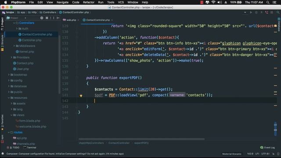
Task: Click the LF line separator status widget
Action: [257, 154]
